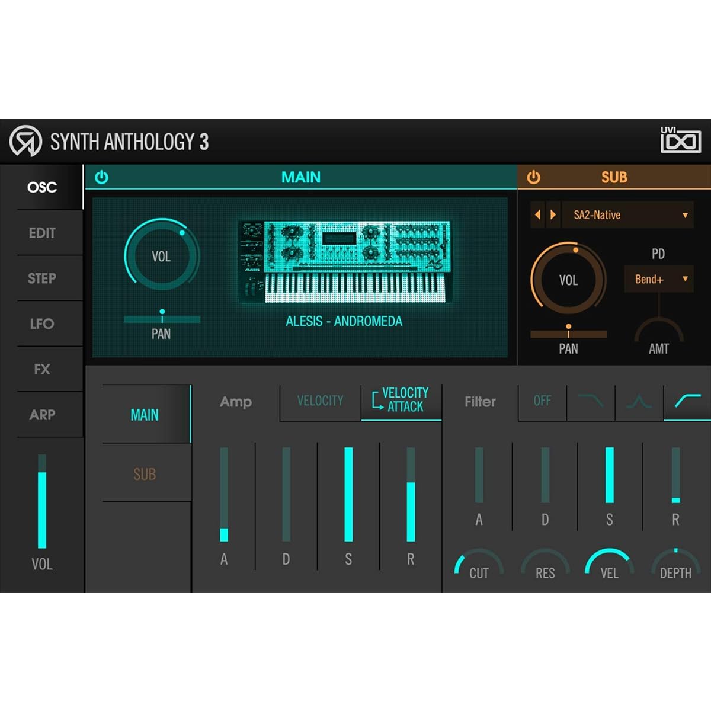Click the SUB AMT knob
The image size is (711, 711).
pos(659,332)
